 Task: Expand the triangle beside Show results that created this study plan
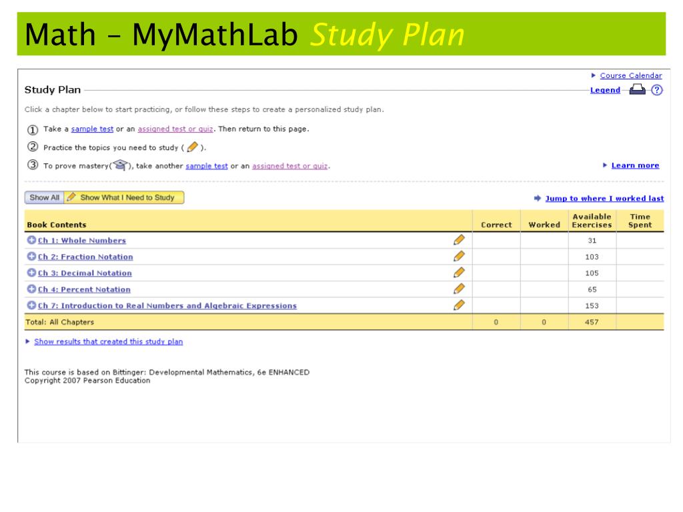pyautogui.click(x=28, y=341)
